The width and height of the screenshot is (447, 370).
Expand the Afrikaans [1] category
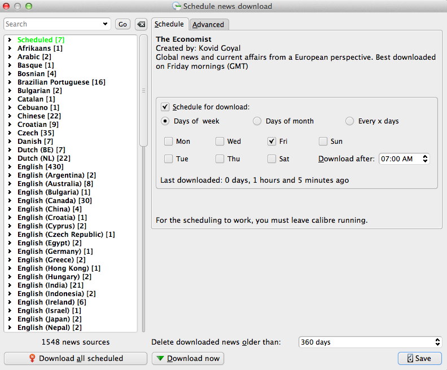[x=10, y=49]
